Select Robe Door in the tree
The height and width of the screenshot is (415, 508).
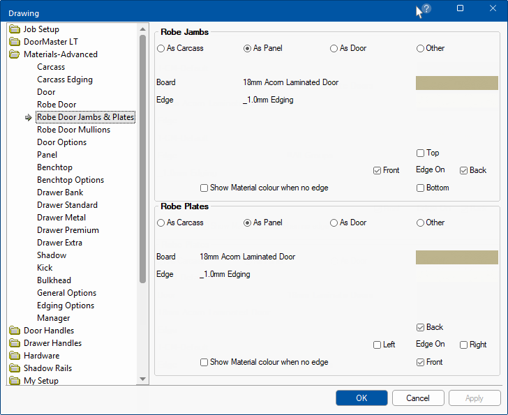click(57, 105)
